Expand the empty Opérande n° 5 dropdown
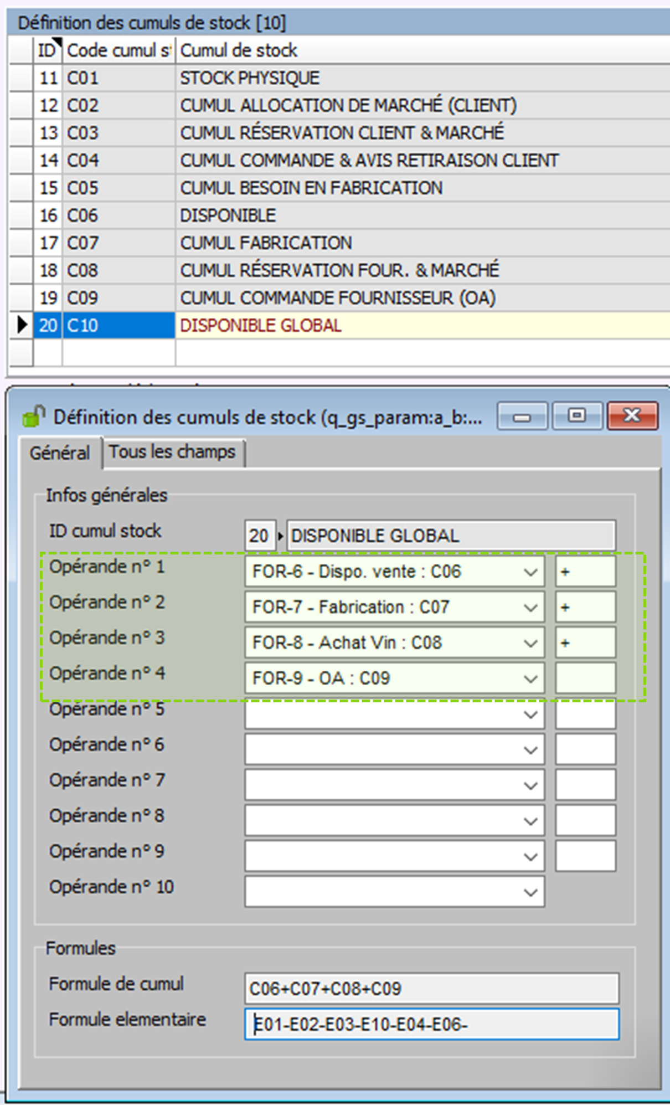This screenshot has width=670, height=1105. pos(530,715)
